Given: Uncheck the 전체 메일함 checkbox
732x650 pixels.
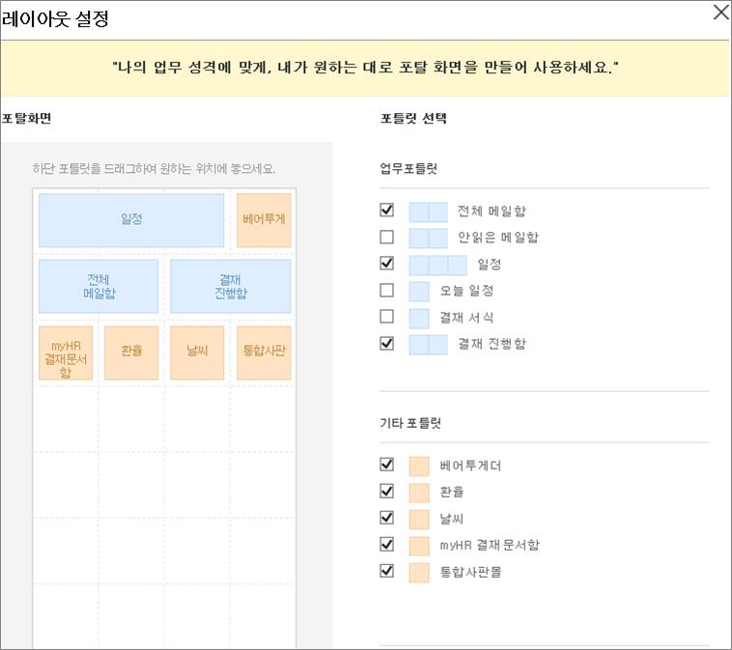Looking at the screenshot, I should (386, 211).
